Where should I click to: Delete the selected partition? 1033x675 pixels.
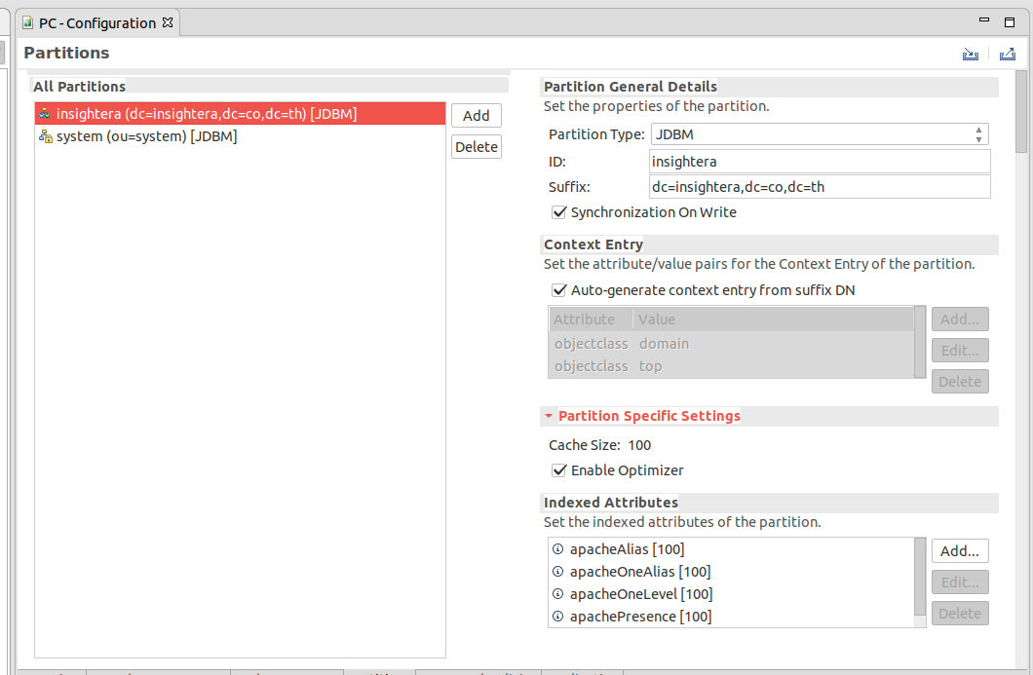coord(477,146)
